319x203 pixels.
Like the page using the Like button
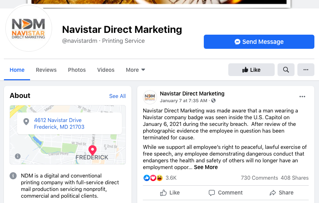(x=251, y=70)
